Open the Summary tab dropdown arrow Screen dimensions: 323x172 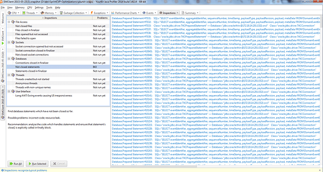click(198, 13)
